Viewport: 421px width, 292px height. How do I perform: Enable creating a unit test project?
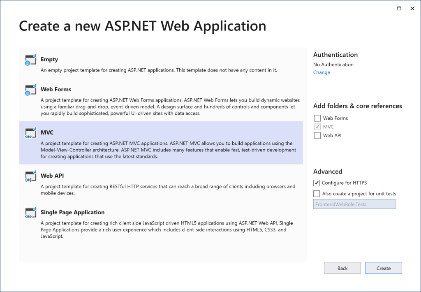(317, 194)
